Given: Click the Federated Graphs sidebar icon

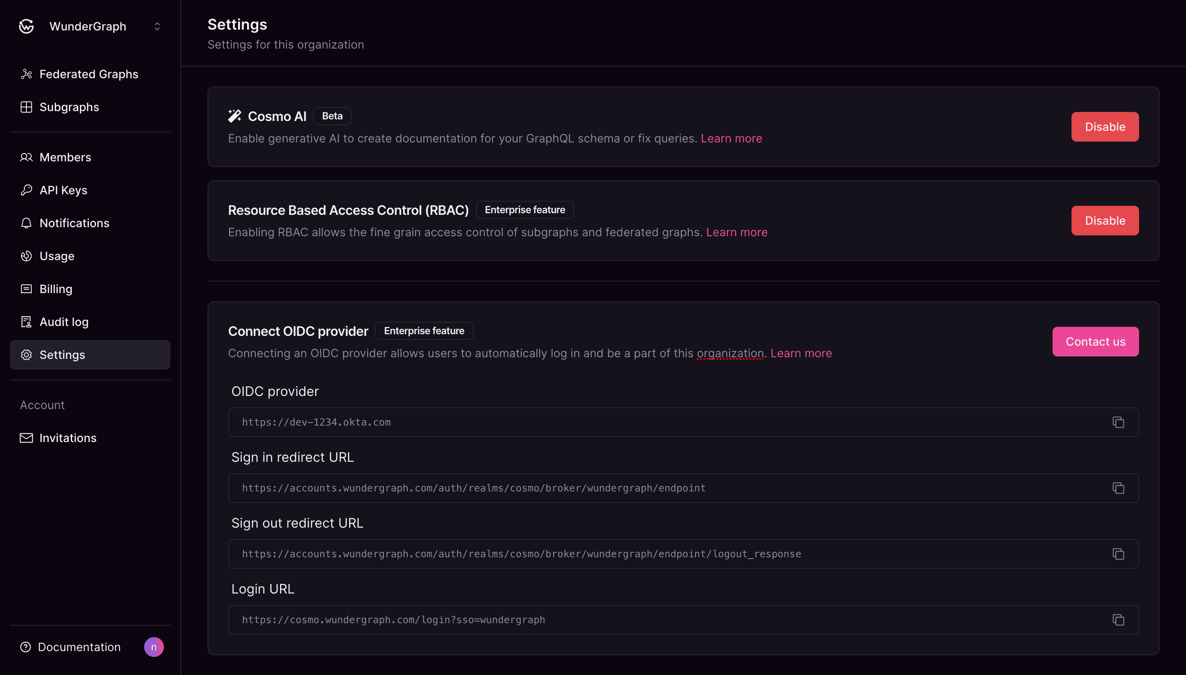Looking at the screenshot, I should click(26, 74).
